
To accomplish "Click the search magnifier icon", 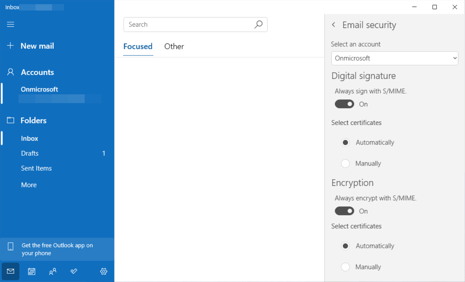I will (x=258, y=25).
